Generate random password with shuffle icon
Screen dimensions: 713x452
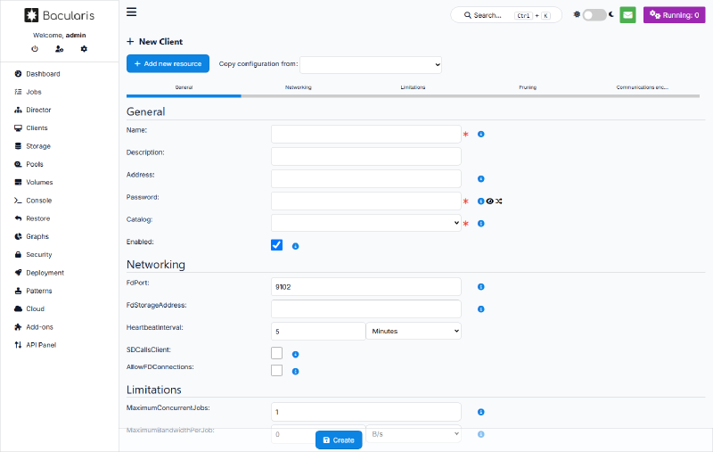pos(499,201)
